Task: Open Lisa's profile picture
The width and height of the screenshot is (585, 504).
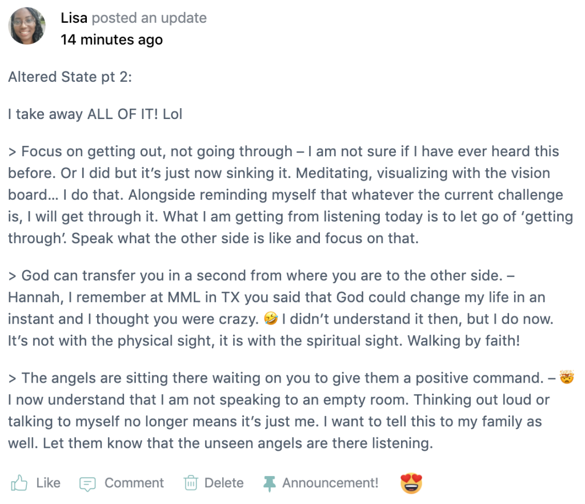Action: [27, 26]
